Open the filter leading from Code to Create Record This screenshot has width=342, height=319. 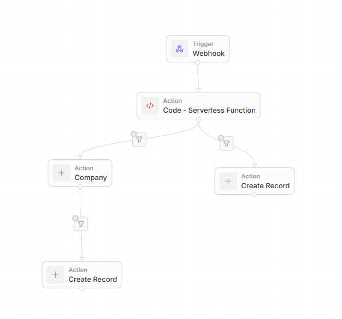tap(226, 143)
